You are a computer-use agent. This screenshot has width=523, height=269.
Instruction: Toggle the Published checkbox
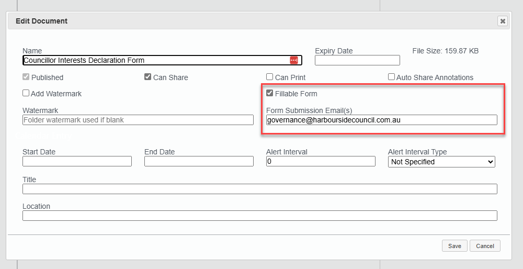26,77
